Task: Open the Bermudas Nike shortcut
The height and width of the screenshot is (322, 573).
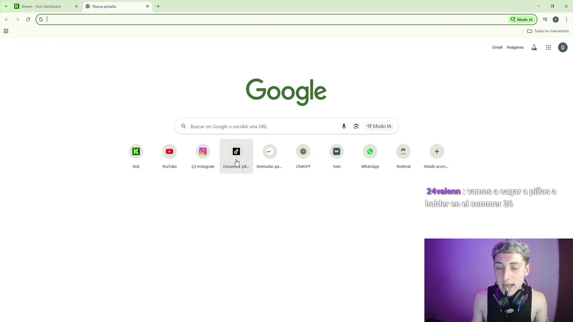Action: pos(269,157)
